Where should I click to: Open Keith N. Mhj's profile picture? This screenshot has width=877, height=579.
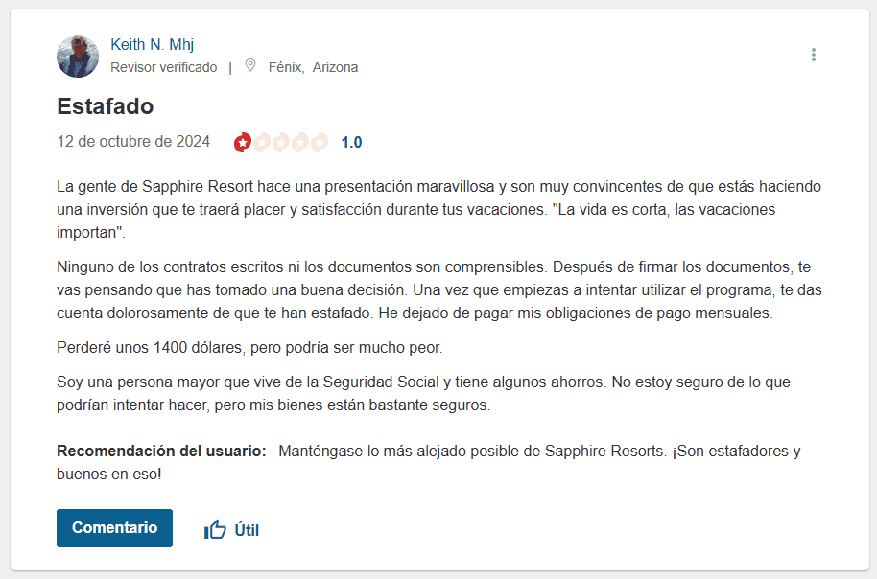[78, 57]
